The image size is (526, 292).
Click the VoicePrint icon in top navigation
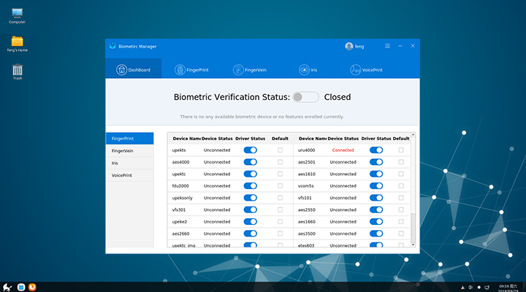pyautogui.click(x=357, y=70)
